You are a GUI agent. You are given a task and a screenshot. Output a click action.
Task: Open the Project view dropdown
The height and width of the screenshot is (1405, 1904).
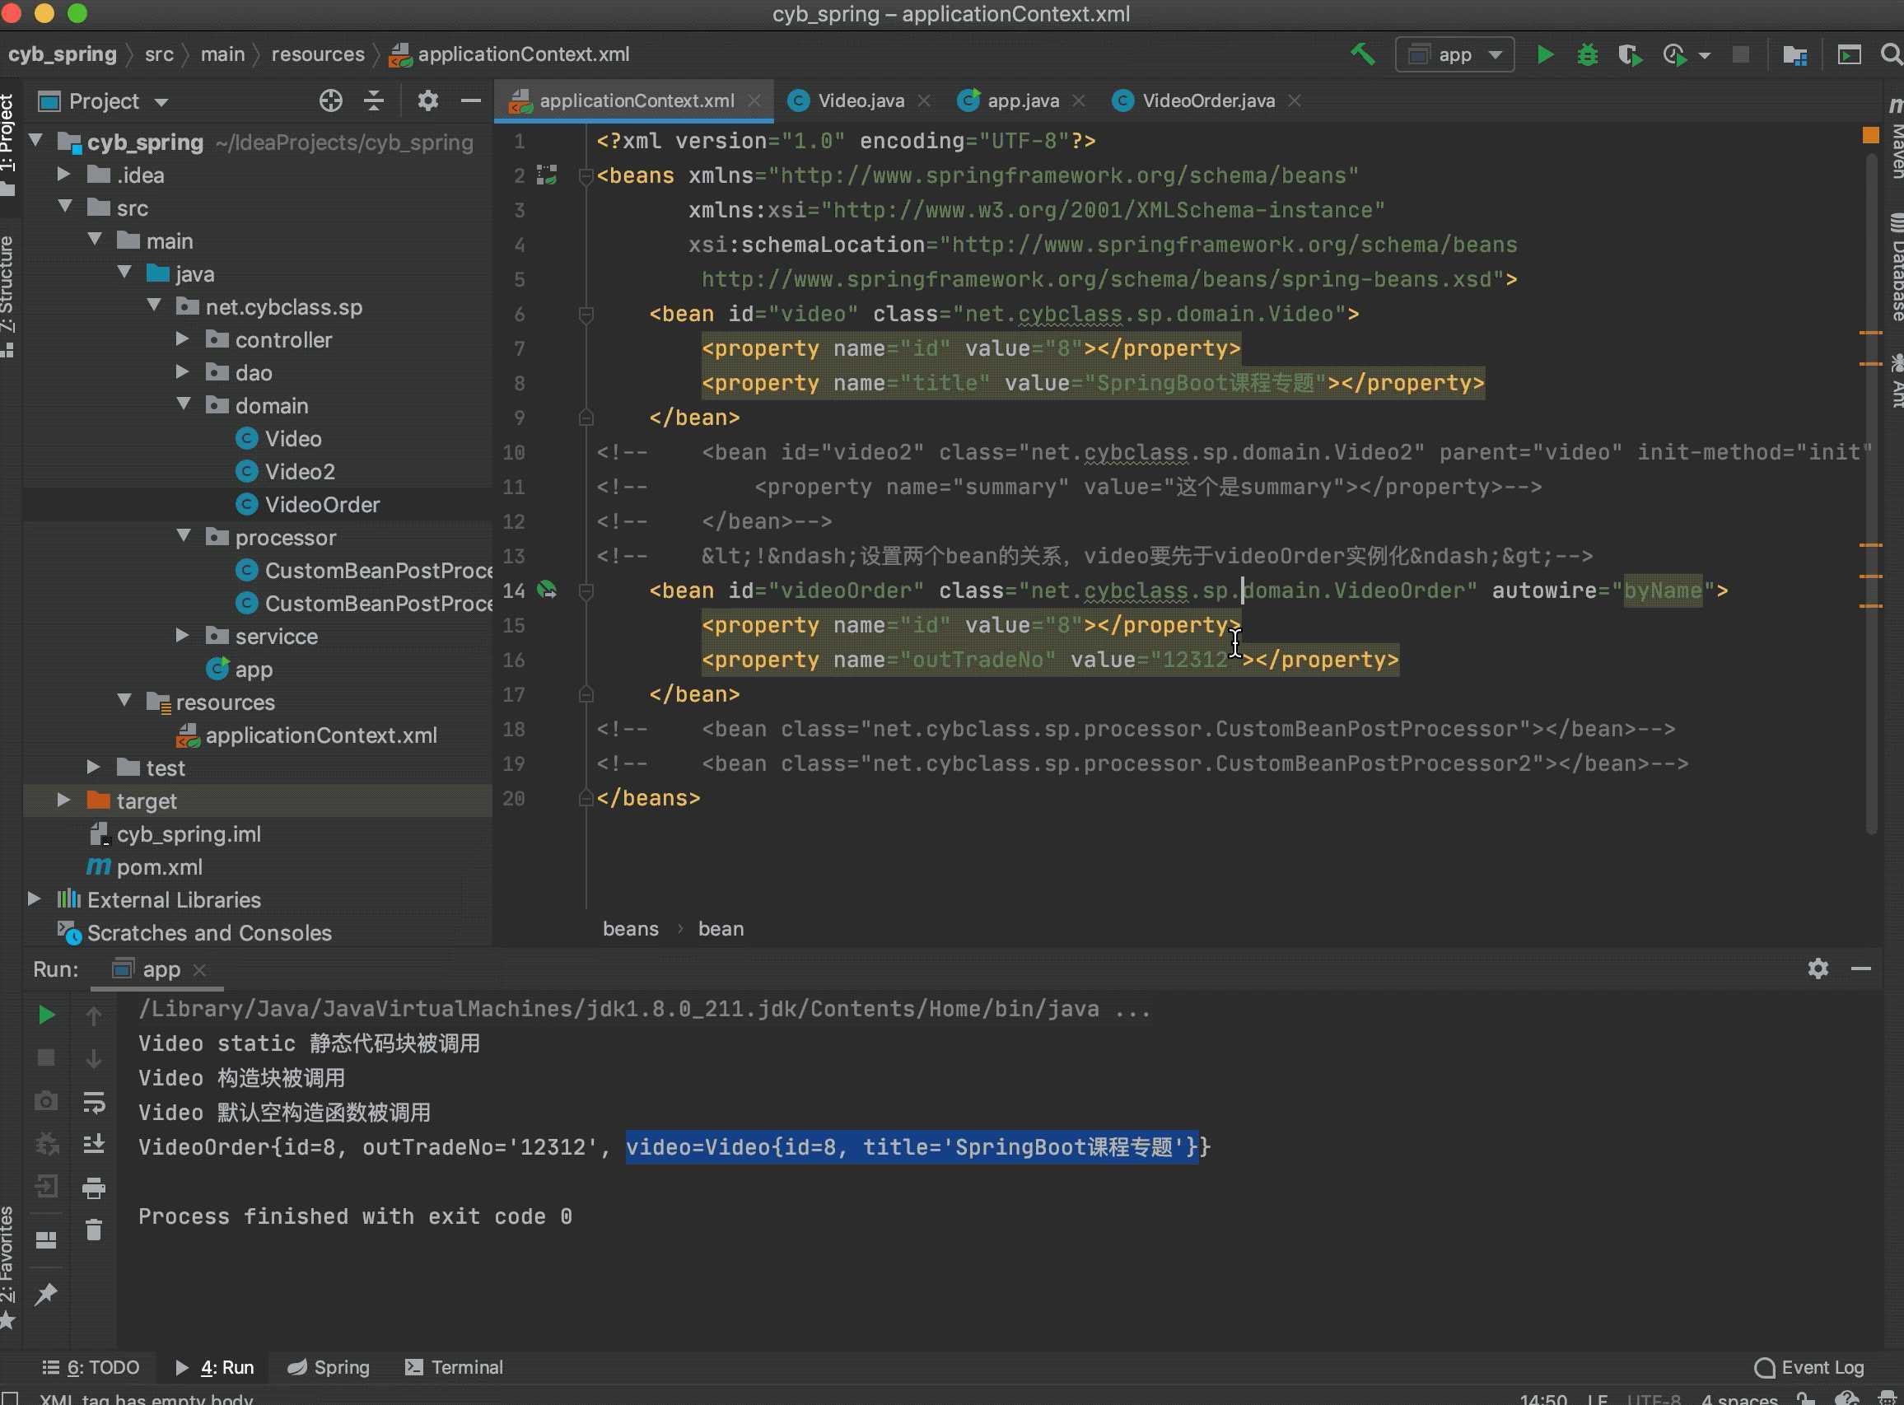pos(161,102)
